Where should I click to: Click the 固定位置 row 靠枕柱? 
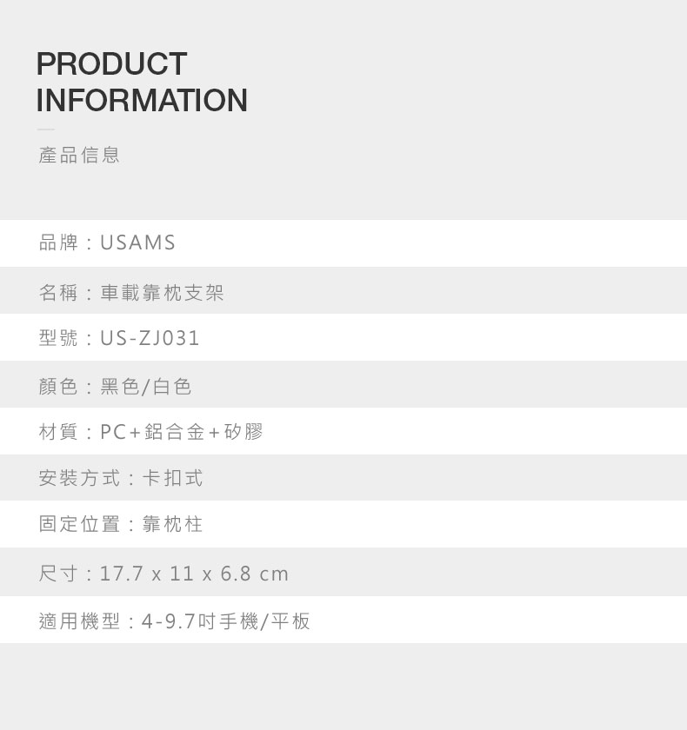[343, 524]
